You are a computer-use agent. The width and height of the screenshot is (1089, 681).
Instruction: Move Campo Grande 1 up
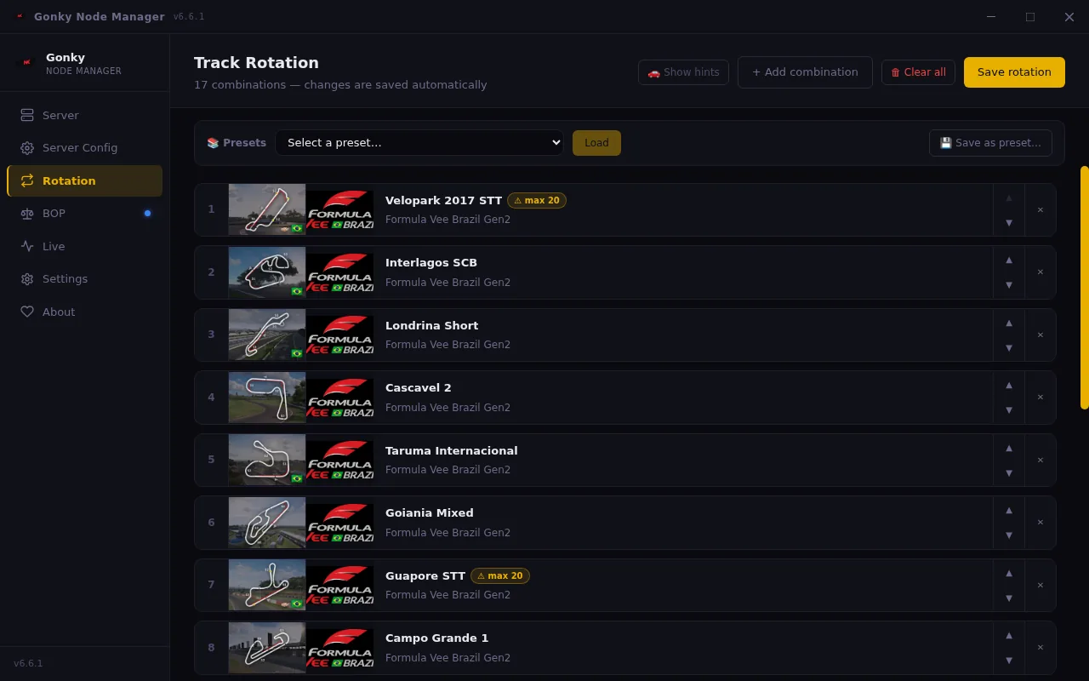coord(1009,635)
